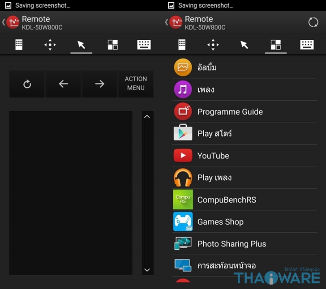Screen dimensions: 326x289
Task: Tap the scroll up chevron
Action: click(147, 117)
